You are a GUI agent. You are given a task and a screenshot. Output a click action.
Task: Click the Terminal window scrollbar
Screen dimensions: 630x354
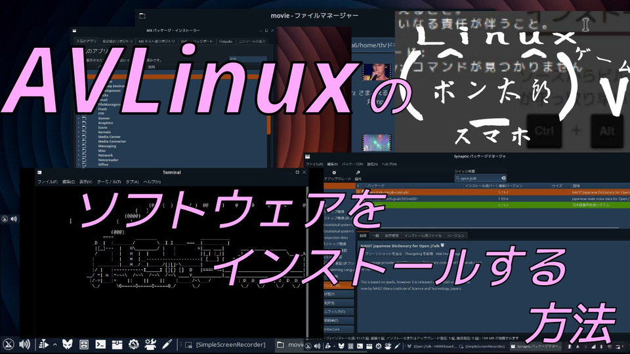click(x=308, y=261)
